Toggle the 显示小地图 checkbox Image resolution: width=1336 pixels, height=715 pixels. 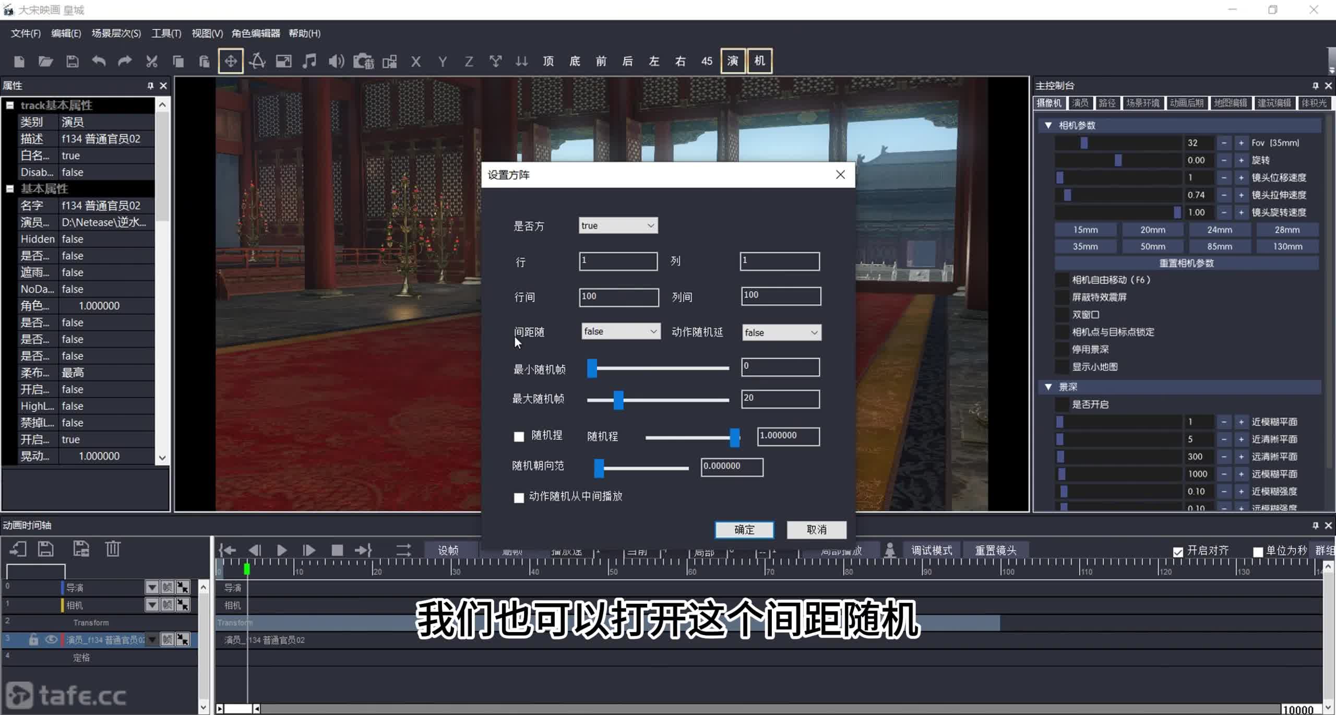1061,367
